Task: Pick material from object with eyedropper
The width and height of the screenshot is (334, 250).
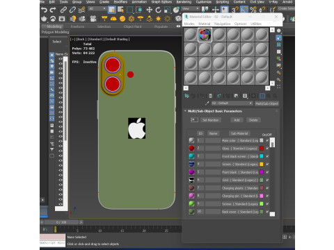Action: [207, 103]
